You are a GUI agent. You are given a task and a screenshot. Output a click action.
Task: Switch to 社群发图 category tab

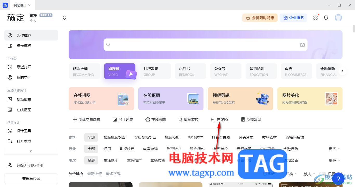(155, 71)
